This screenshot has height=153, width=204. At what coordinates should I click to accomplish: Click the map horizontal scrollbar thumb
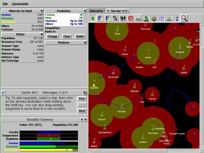pyautogui.click(x=130, y=151)
